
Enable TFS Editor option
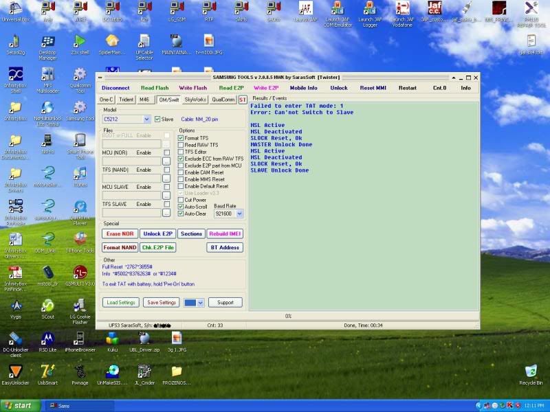181,152
